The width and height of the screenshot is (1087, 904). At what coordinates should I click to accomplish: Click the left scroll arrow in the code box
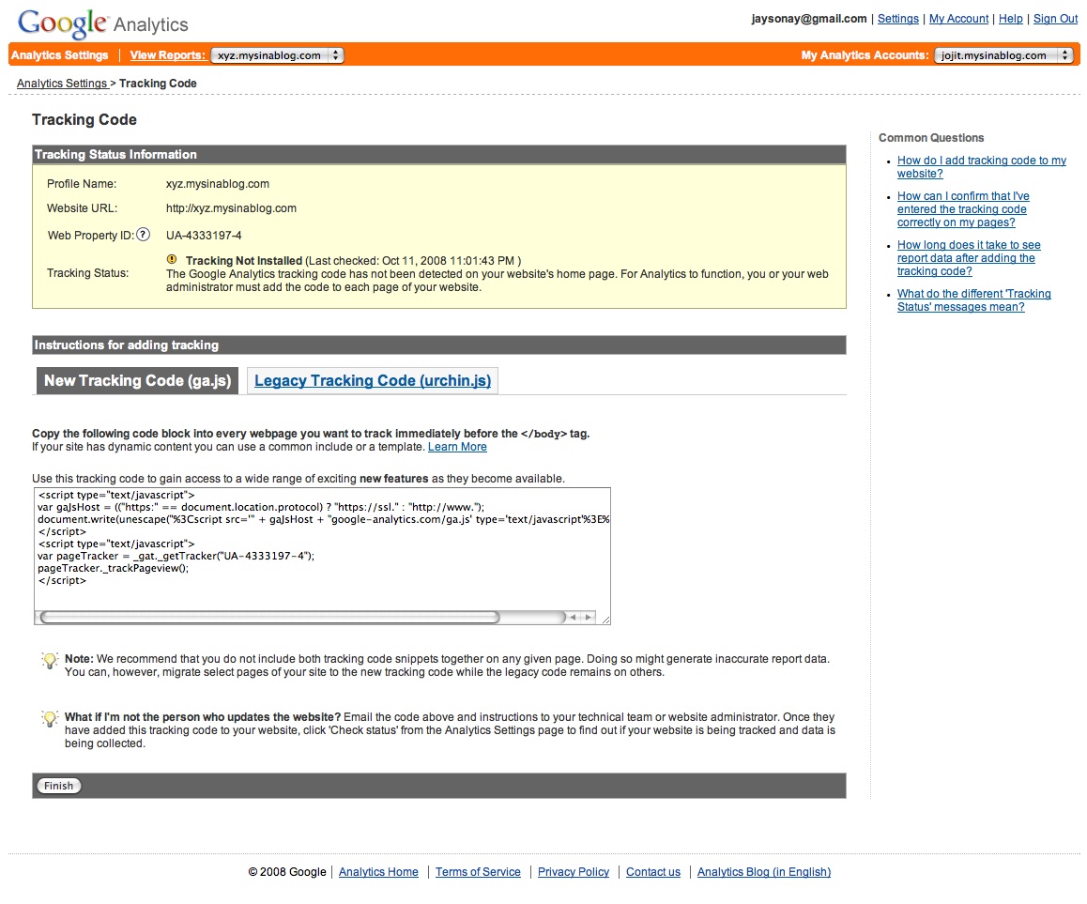pos(574,617)
